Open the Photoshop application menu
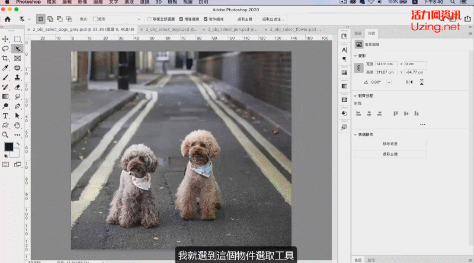The height and width of the screenshot is (263, 474). (x=28, y=2)
